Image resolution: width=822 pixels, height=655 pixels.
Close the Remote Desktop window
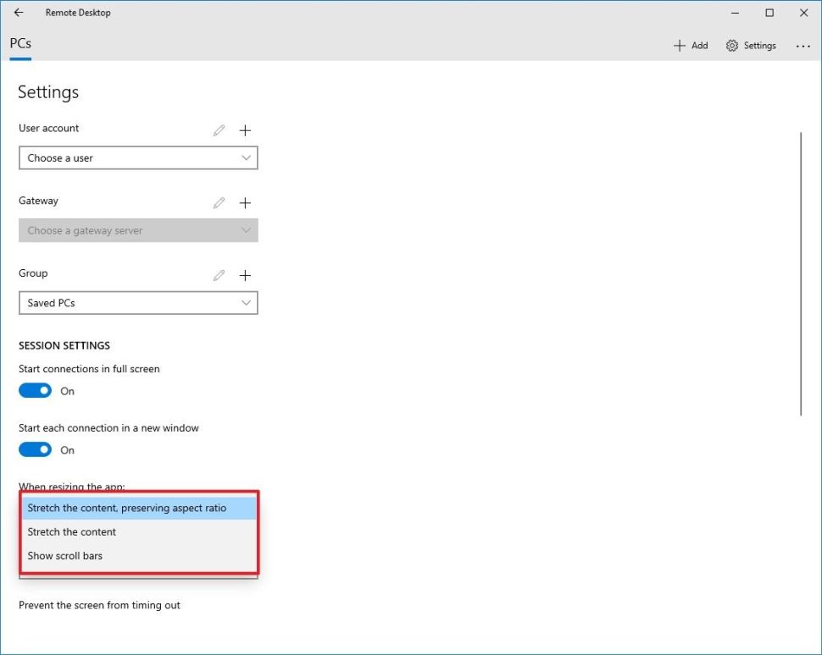[x=803, y=13]
